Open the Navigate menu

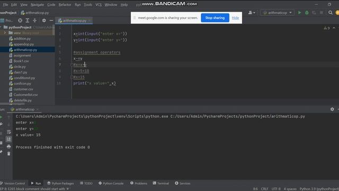tap(37, 5)
